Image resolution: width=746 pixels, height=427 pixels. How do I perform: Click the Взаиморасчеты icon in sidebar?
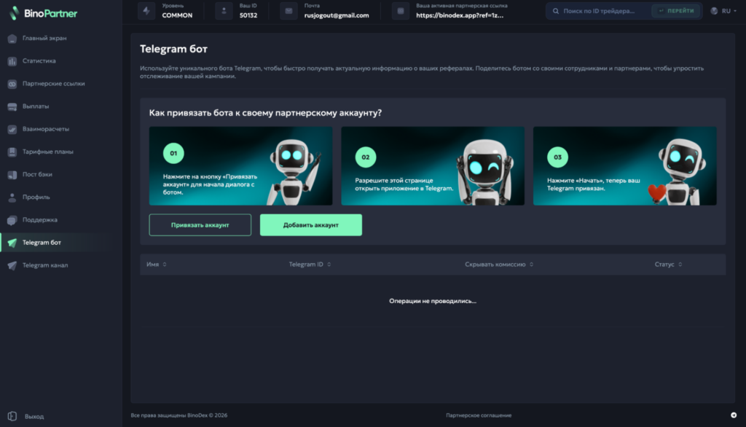(x=12, y=129)
